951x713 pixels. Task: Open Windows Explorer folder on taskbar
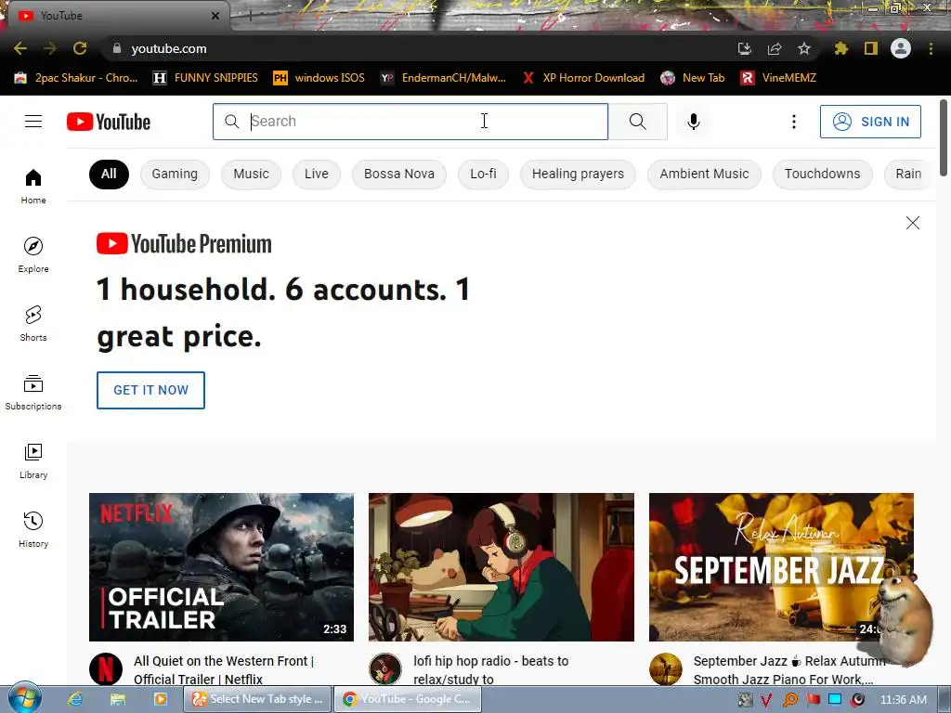point(117,699)
